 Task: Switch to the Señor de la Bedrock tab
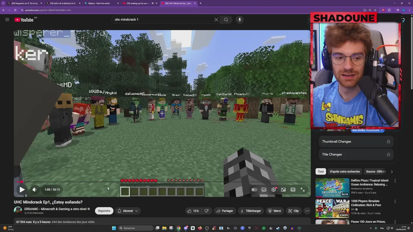[62, 3]
